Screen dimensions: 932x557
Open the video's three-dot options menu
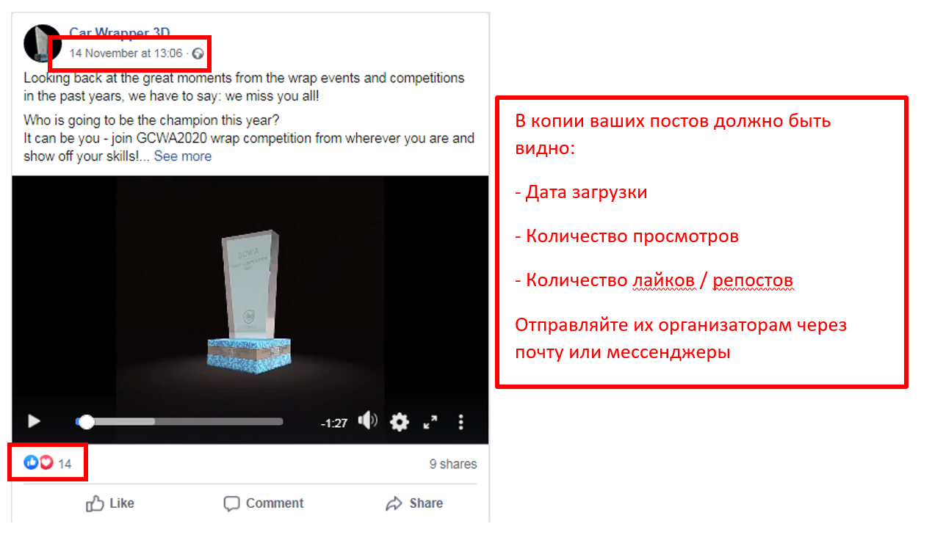(x=461, y=422)
